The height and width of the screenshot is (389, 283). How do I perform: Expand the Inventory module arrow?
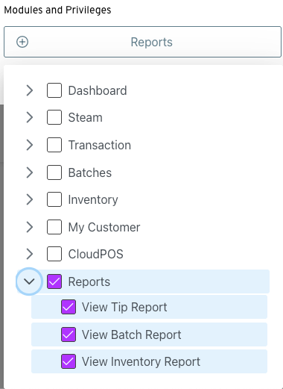[30, 199]
